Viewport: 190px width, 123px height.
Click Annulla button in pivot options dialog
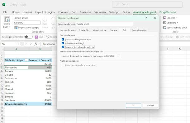click(x=150, y=106)
